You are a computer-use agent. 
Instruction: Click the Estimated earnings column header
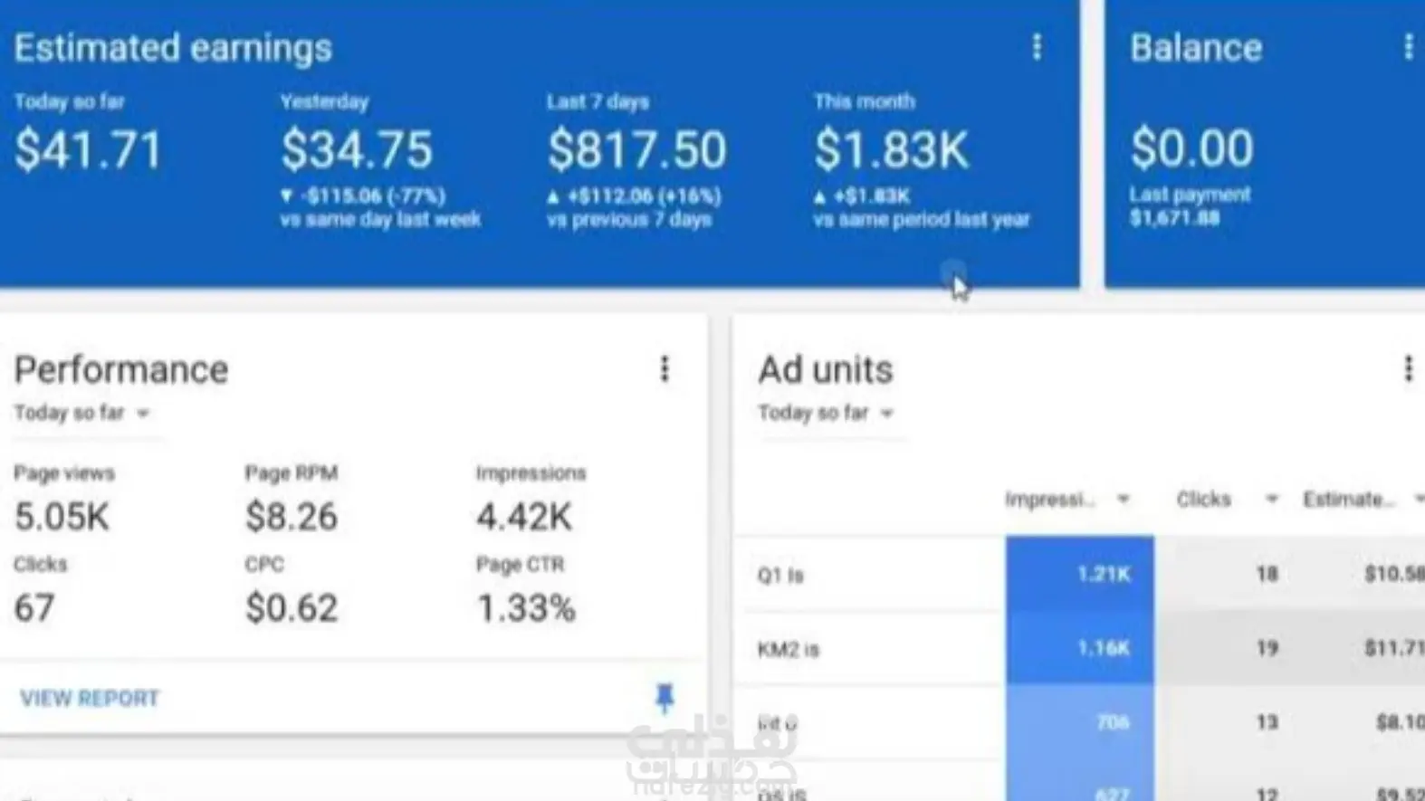[x=1349, y=499]
